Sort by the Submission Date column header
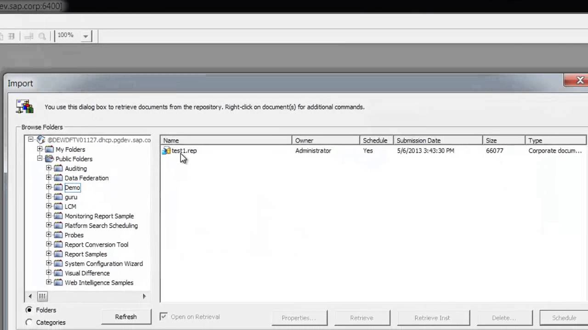588x330 pixels. point(438,140)
